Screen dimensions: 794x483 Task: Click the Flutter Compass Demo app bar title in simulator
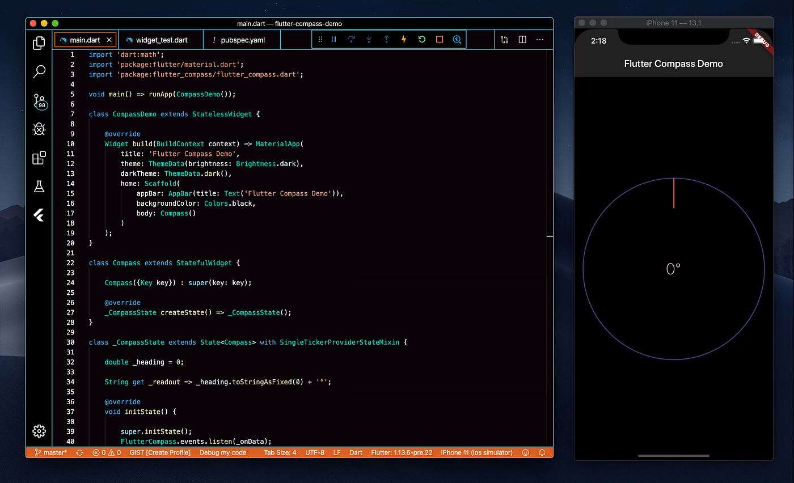673,64
